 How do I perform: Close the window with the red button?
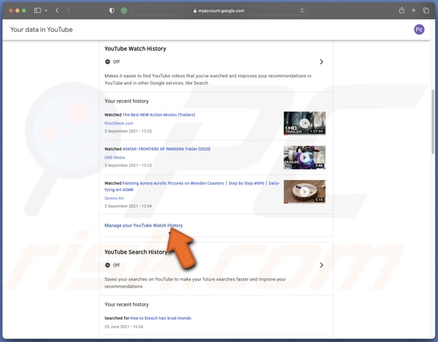(11, 11)
